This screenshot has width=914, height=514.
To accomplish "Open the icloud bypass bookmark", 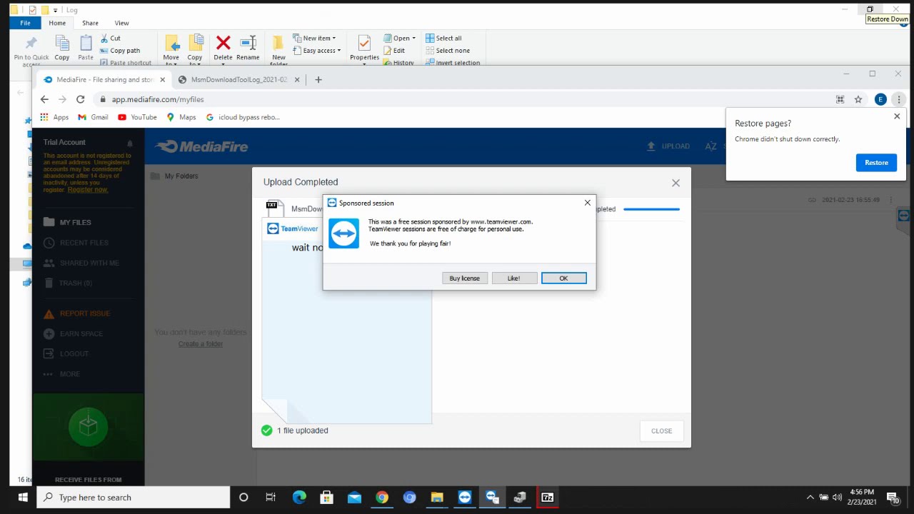I will (243, 117).
